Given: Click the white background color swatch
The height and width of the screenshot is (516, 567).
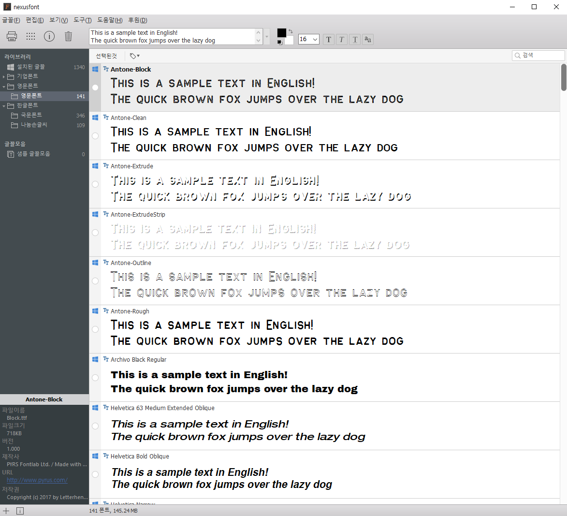Looking at the screenshot, I should 289,40.
